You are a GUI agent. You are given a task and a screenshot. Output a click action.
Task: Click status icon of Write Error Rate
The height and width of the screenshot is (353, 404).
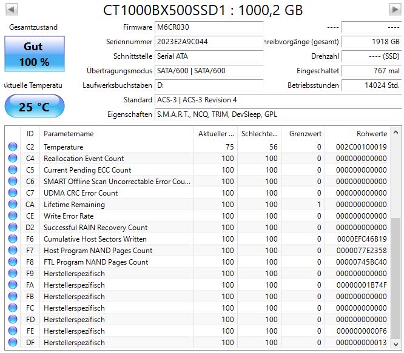click(13, 216)
